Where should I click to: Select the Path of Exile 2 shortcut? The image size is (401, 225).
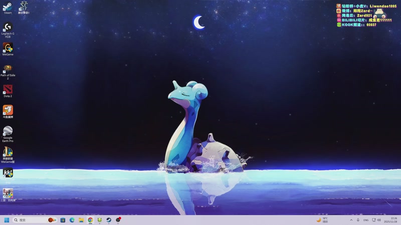click(8, 72)
